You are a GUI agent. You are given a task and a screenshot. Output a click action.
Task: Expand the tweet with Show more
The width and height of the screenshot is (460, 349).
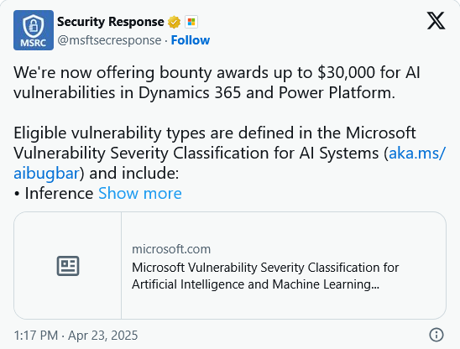coord(140,193)
